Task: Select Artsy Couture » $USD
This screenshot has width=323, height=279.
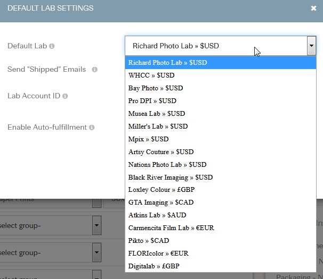Action: 221,152
